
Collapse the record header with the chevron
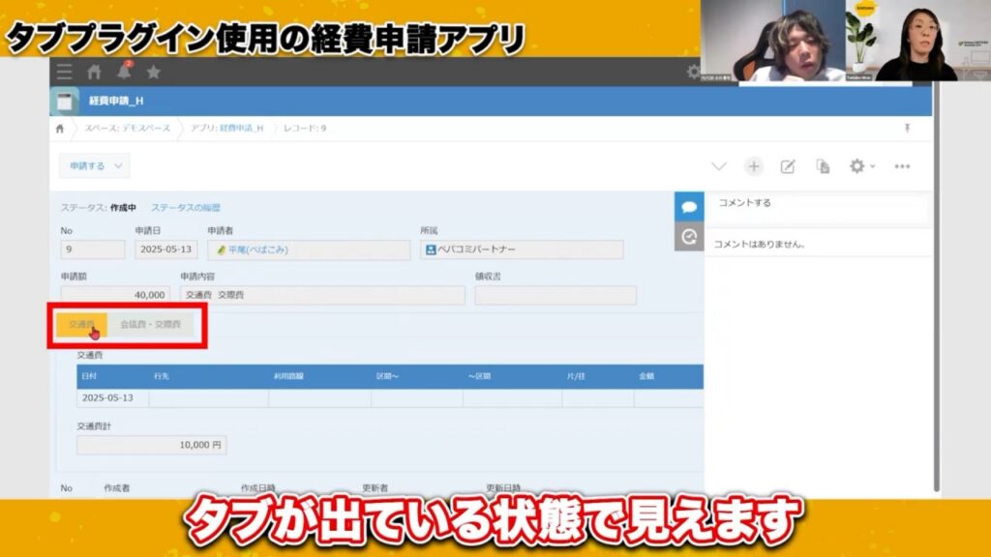pos(720,165)
